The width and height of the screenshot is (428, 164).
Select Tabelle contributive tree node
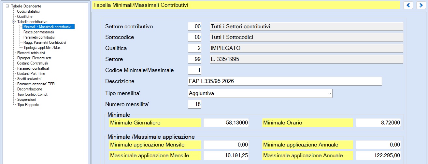point(32,22)
